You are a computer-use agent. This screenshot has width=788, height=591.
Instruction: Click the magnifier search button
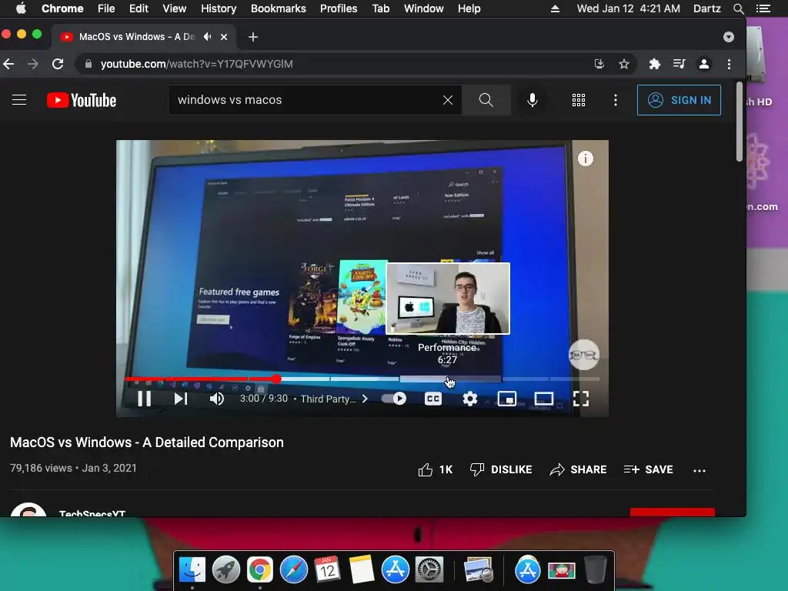(x=486, y=99)
